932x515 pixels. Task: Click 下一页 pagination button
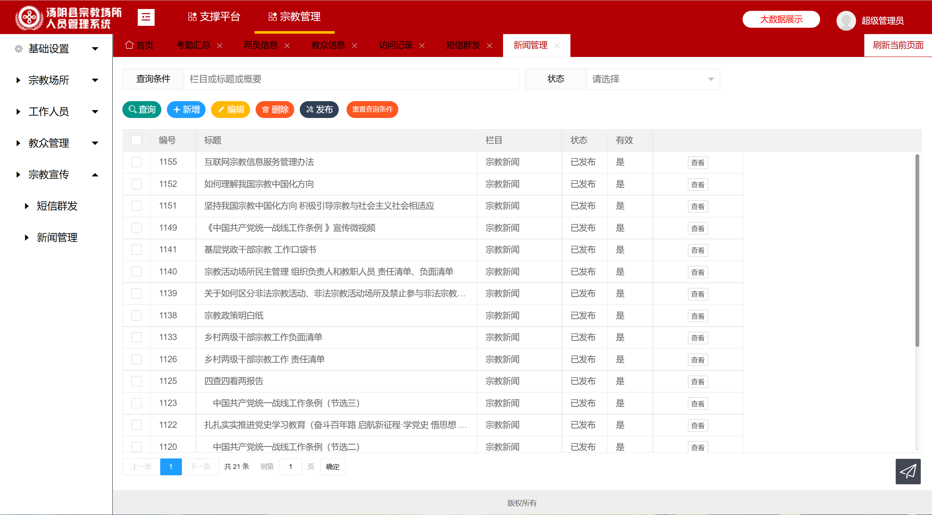pos(200,467)
